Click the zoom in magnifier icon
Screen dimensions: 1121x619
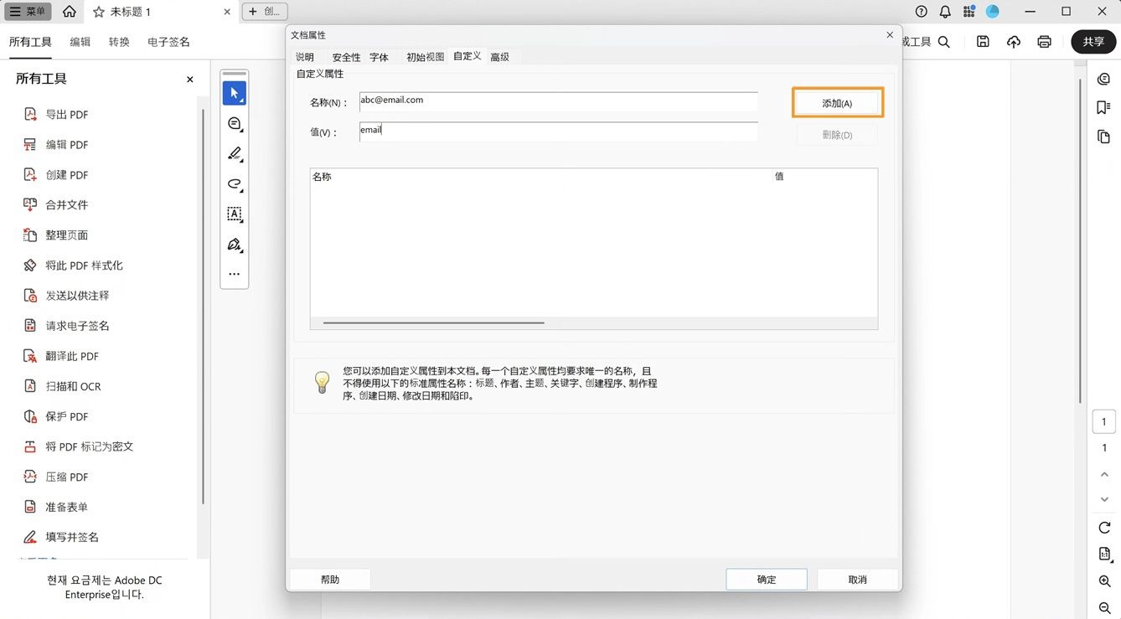(1103, 580)
